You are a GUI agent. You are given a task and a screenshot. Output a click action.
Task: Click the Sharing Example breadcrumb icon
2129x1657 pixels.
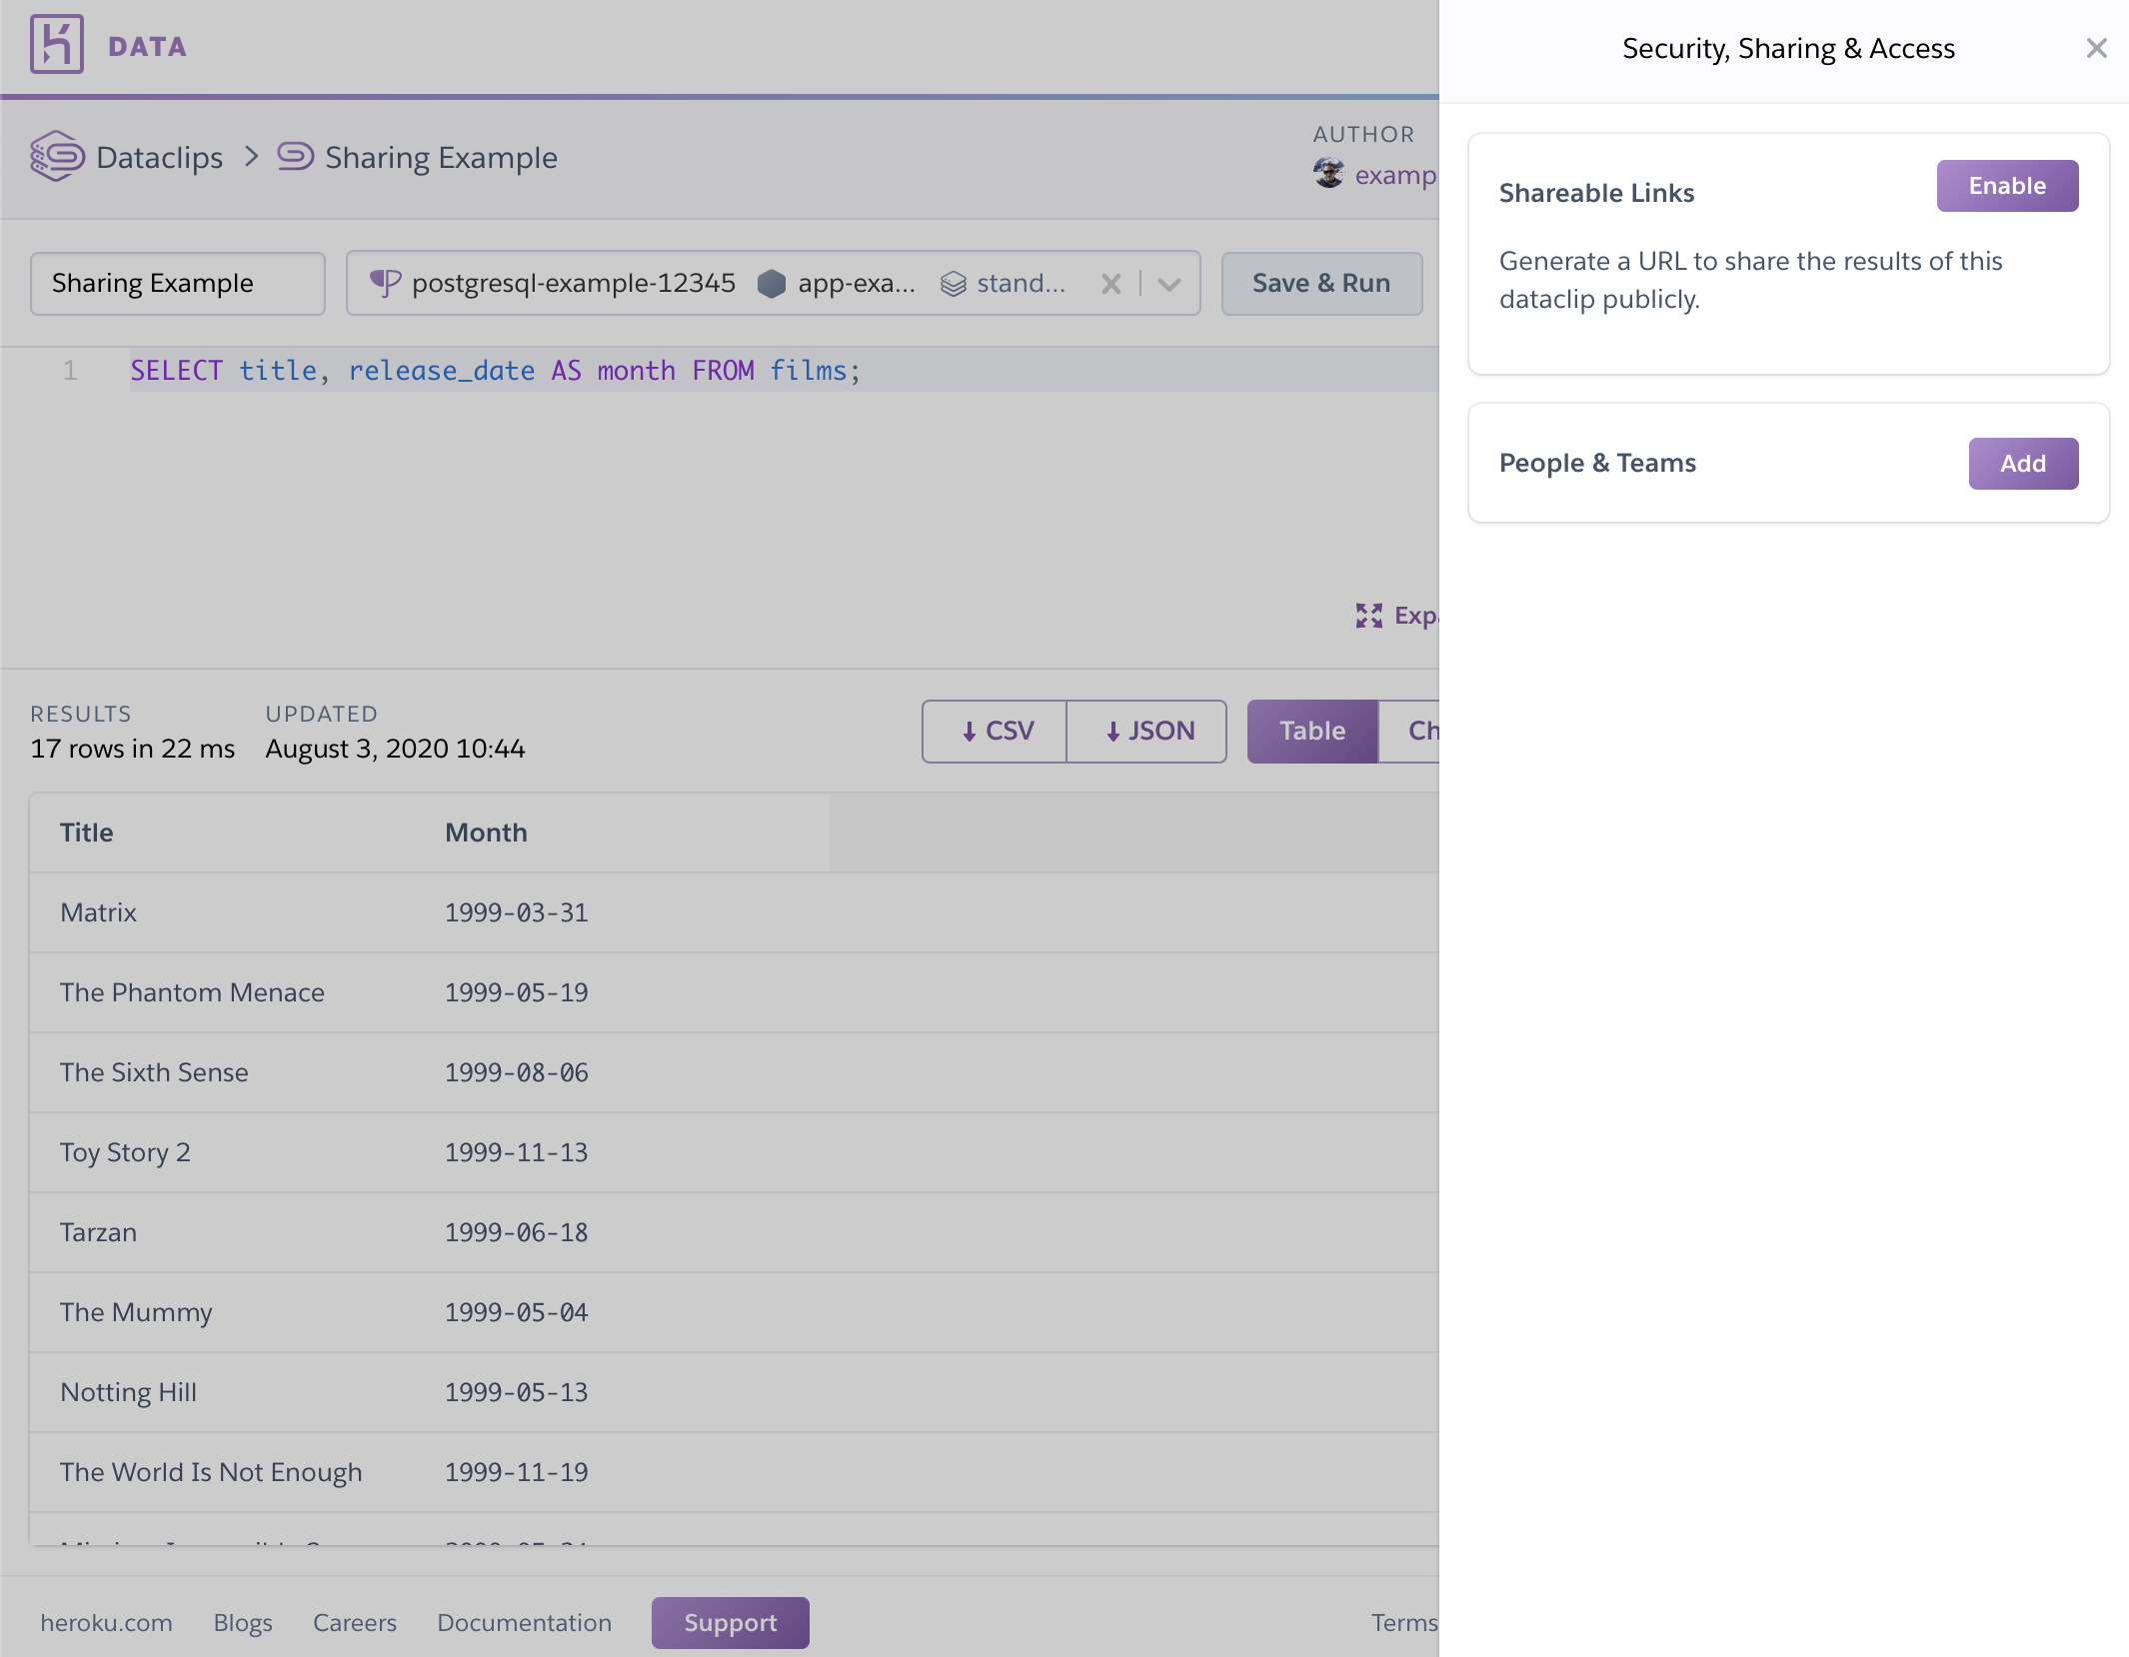(x=292, y=156)
